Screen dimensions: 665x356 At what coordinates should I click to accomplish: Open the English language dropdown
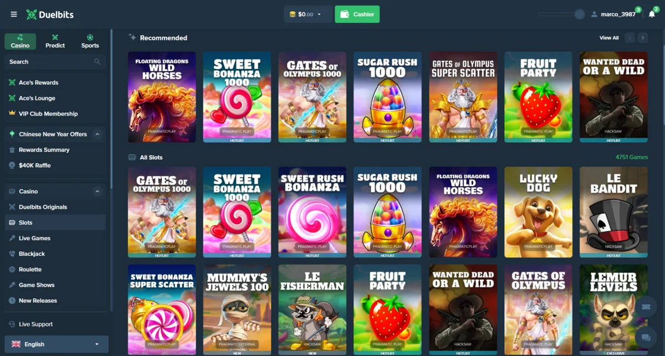click(57, 344)
